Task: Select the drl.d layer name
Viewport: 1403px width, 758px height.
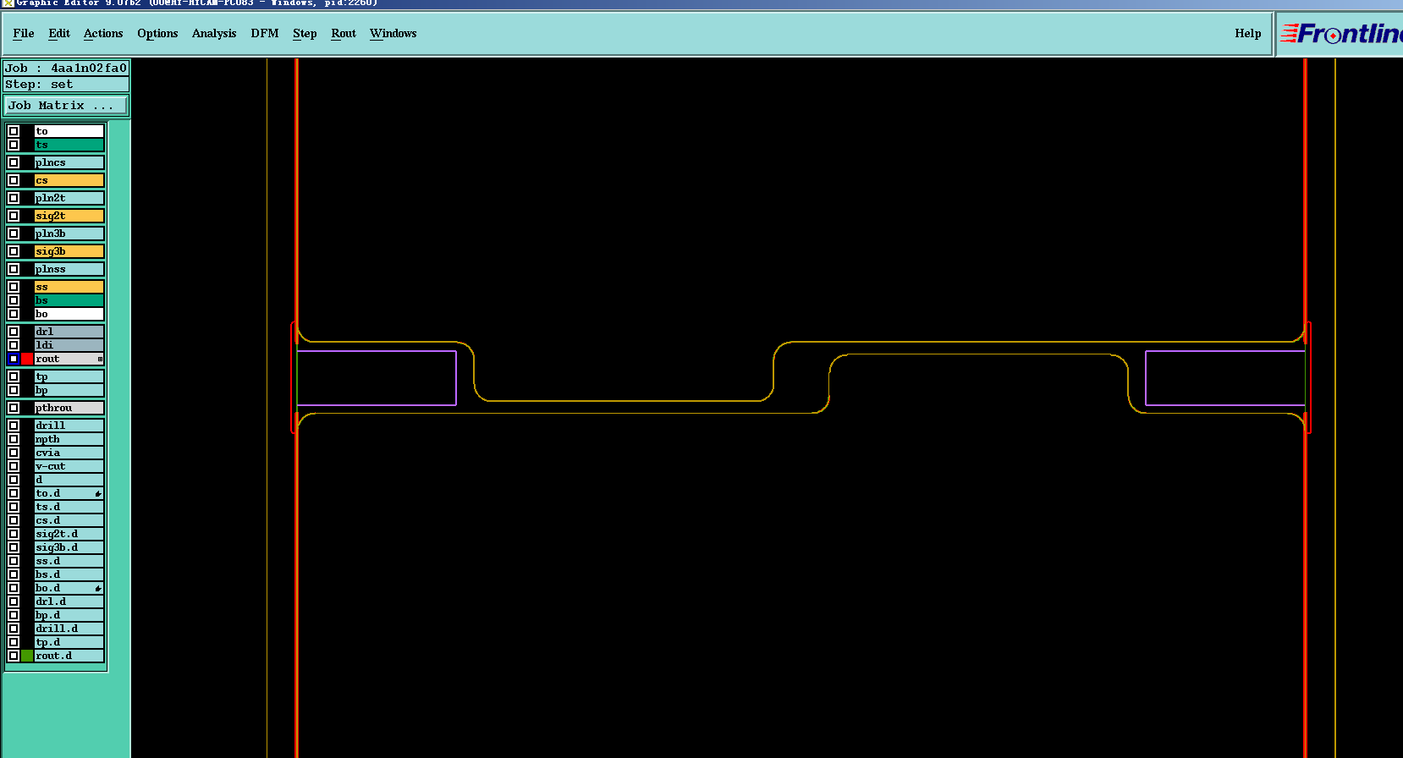Action: pyautogui.click(x=69, y=601)
